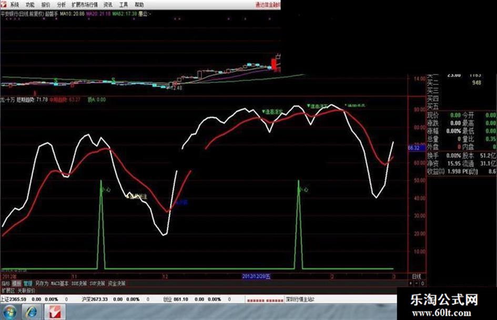
Task: Launch Internet Explorer from the taskbar
Action: [31, 312]
